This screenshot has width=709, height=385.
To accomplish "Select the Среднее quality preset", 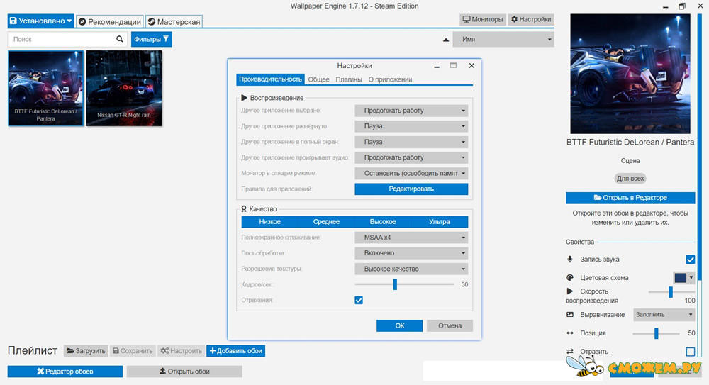I will click(326, 222).
